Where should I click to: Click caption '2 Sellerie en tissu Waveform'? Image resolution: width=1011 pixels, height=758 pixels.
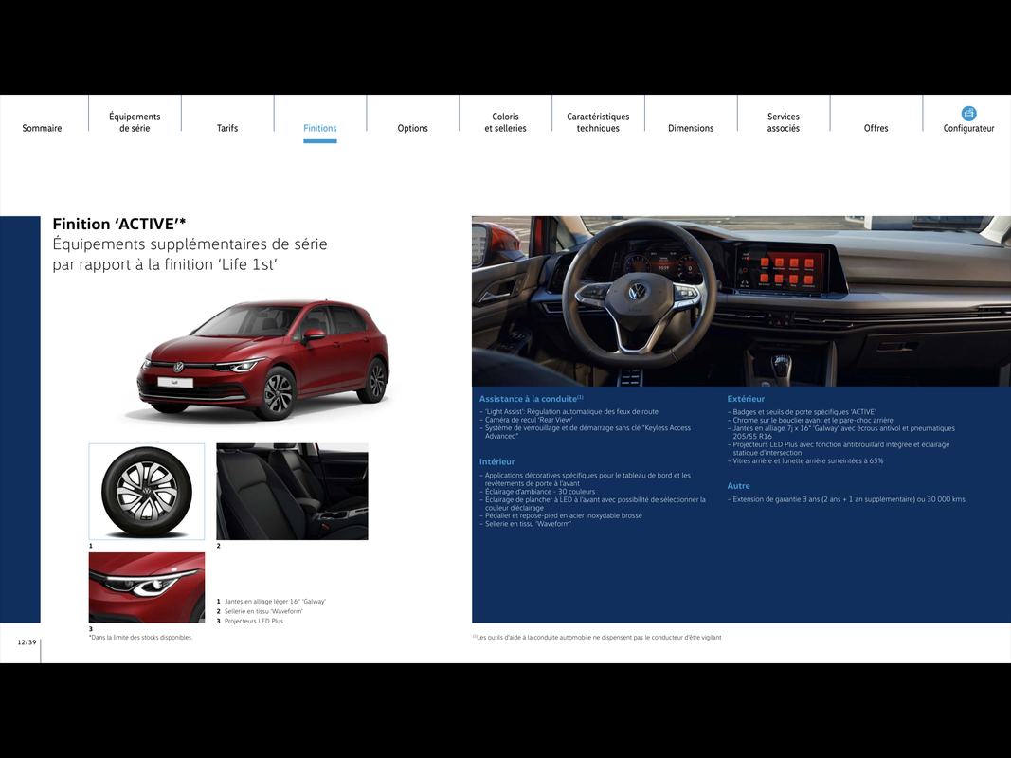pyautogui.click(x=260, y=612)
